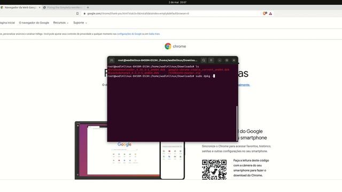The width and height of the screenshot is (342, 192).
Task: Click the 'sudo dpkg' command line
Action: [161, 76]
